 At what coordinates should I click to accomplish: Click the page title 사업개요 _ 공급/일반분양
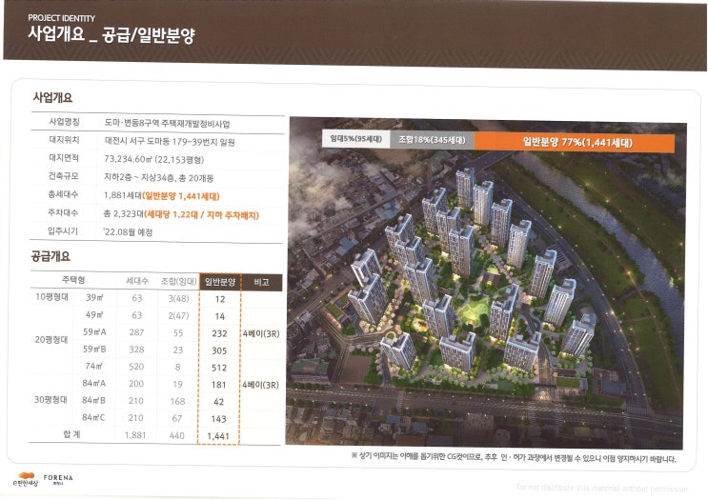111,34
